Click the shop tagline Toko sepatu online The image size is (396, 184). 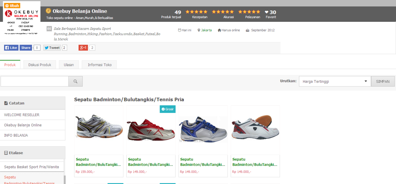(x=80, y=18)
